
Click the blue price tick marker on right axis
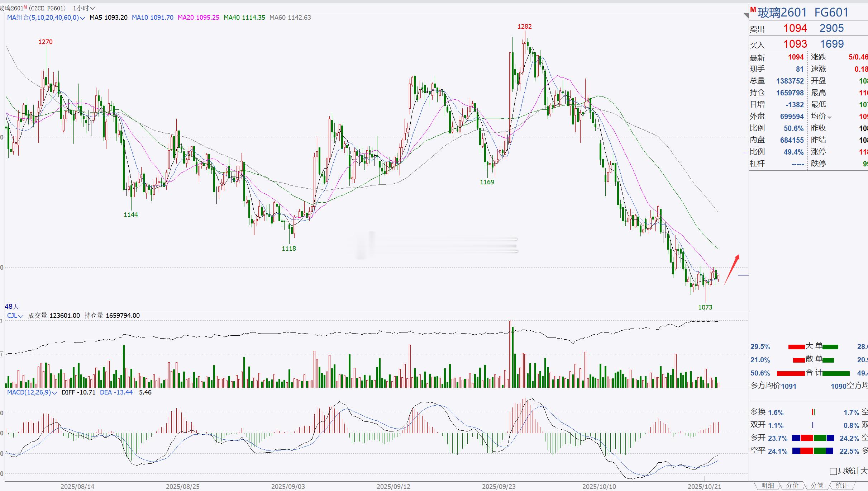[743, 275]
